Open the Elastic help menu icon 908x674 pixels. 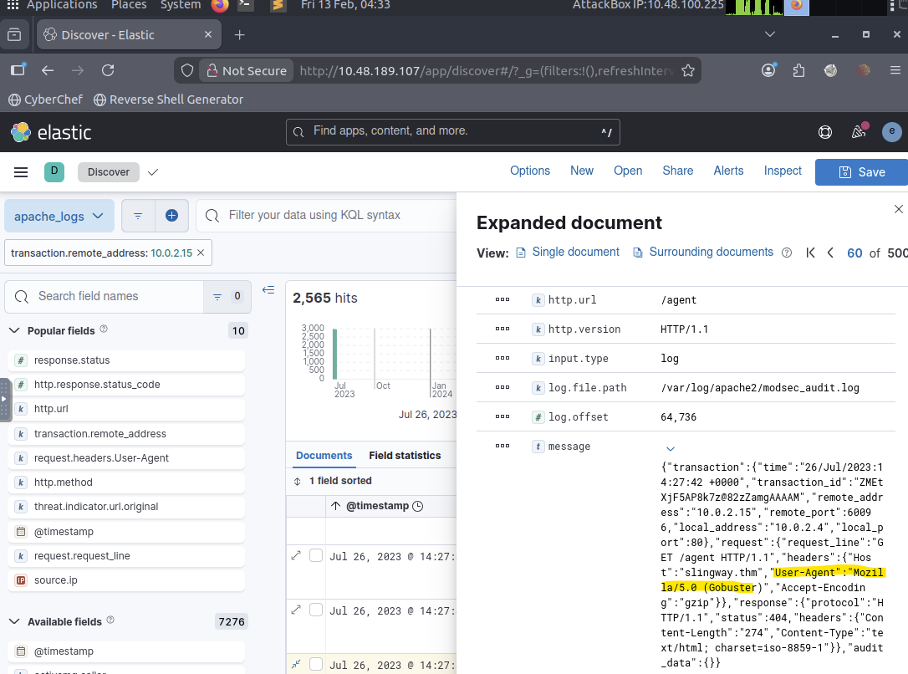click(825, 132)
